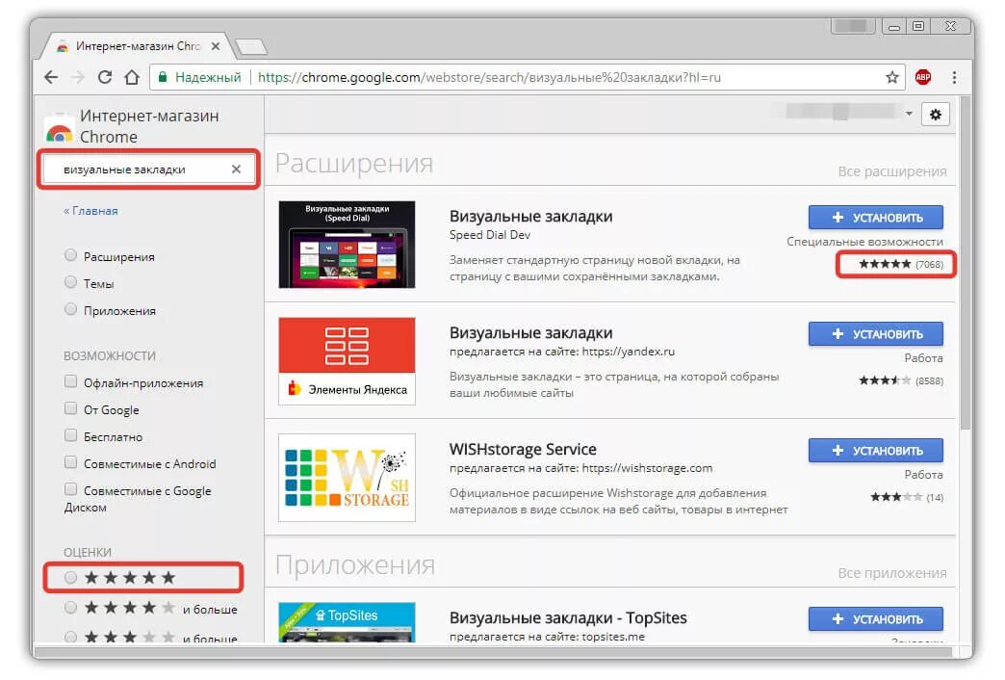Click the browser forward arrow
Viewport: 1005px width, 680px height.
coord(78,78)
